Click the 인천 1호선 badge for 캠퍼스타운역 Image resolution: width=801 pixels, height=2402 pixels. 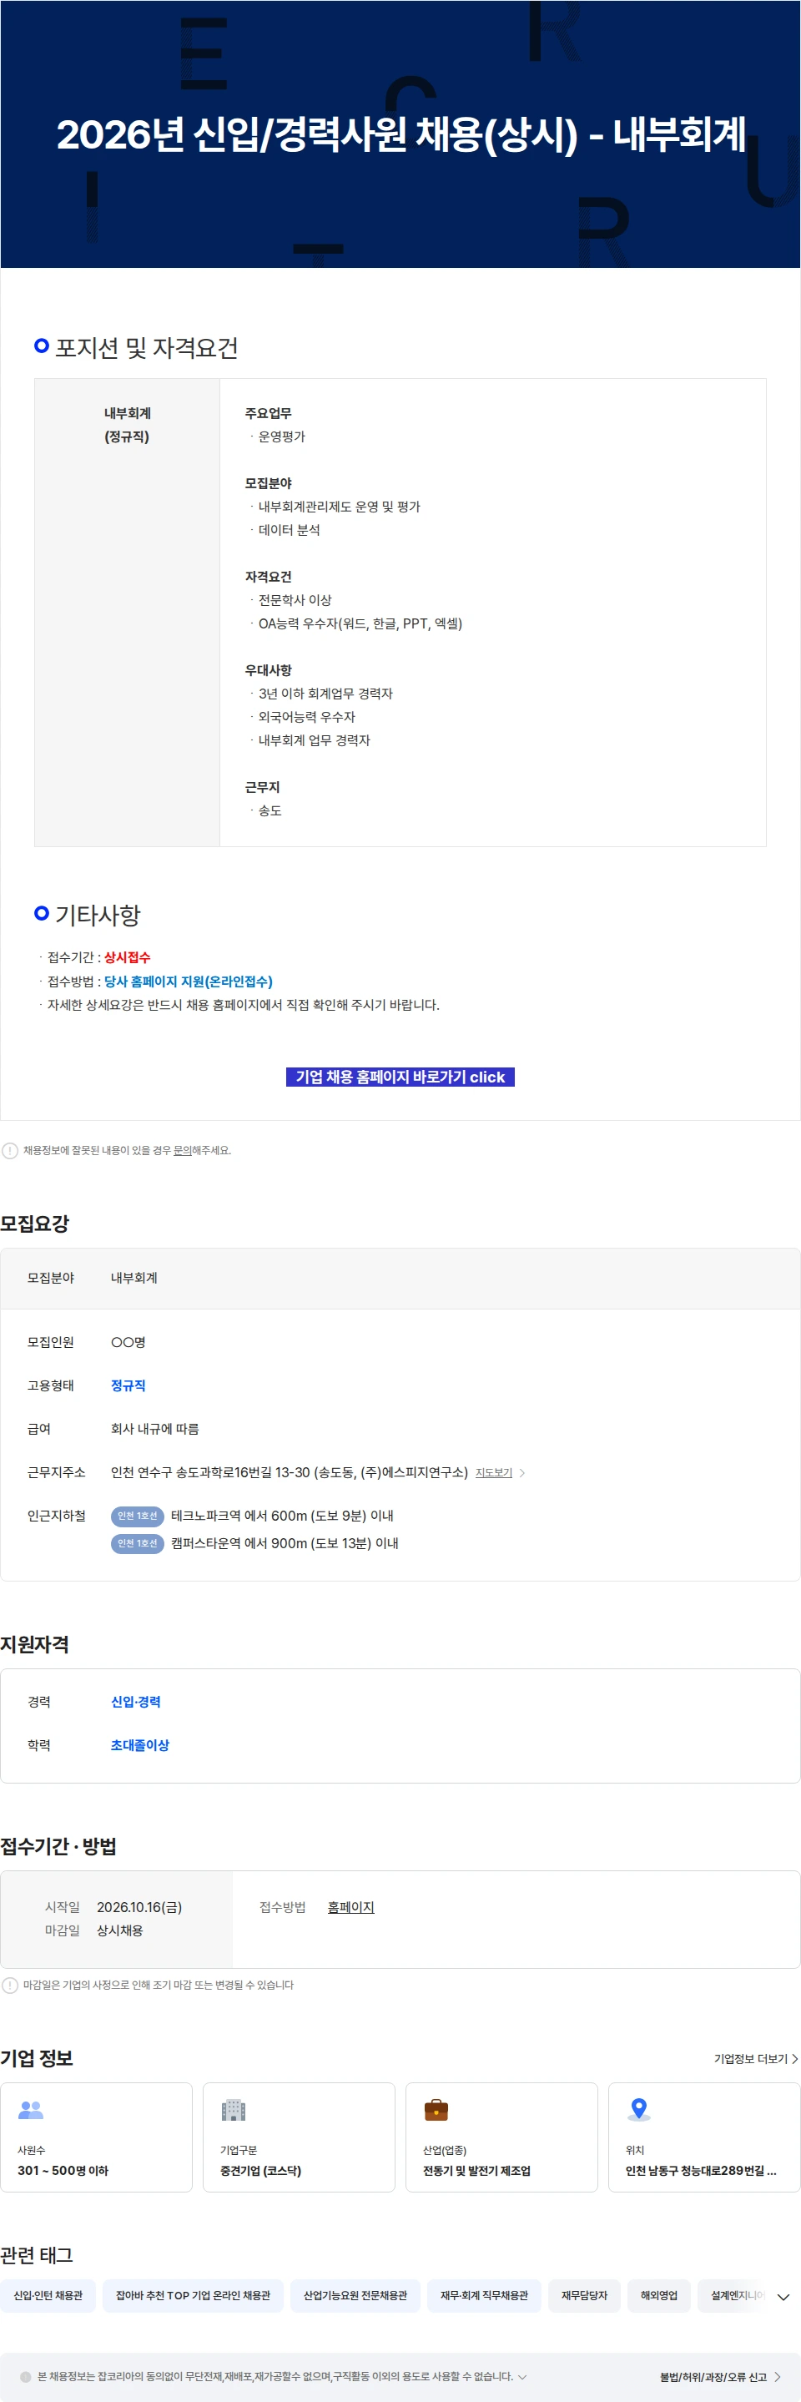(137, 1543)
